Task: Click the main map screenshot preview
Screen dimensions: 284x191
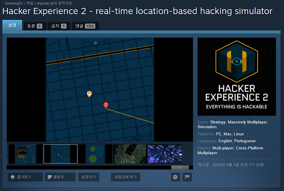Action: click(100, 90)
